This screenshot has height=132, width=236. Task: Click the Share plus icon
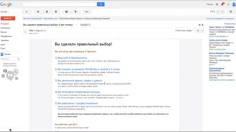(228, 4)
